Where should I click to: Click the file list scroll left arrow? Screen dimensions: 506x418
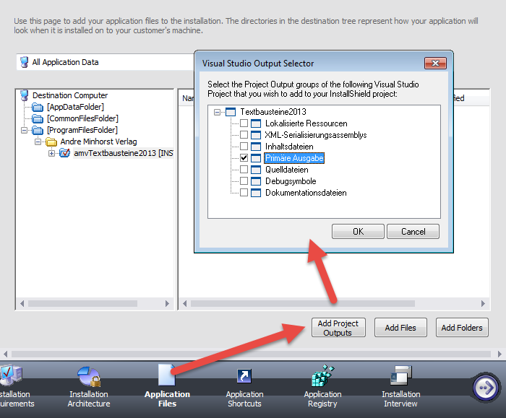(x=184, y=304)
